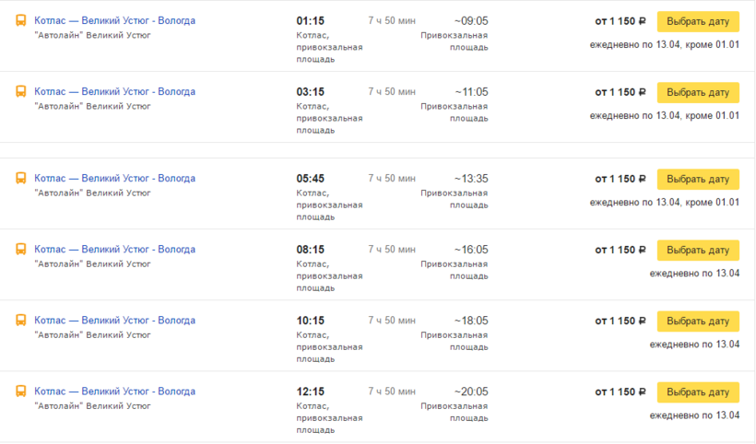Click the bus icon for the 01:15 departure
756x444 pixels.
21,21
